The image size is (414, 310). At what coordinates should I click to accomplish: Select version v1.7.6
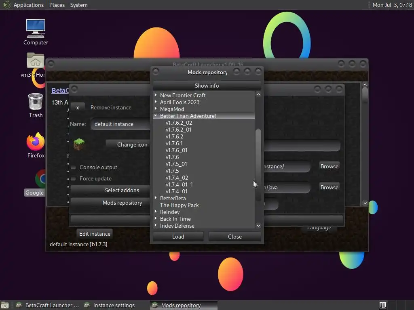(172, 157)
